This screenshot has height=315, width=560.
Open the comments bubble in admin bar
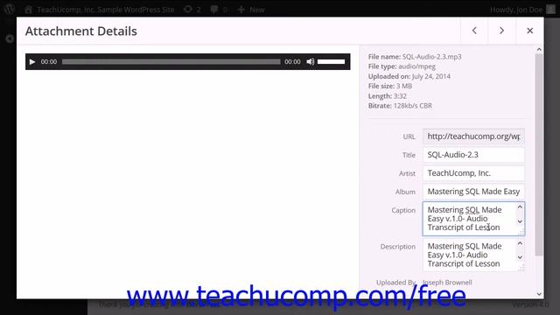[219, 10]
